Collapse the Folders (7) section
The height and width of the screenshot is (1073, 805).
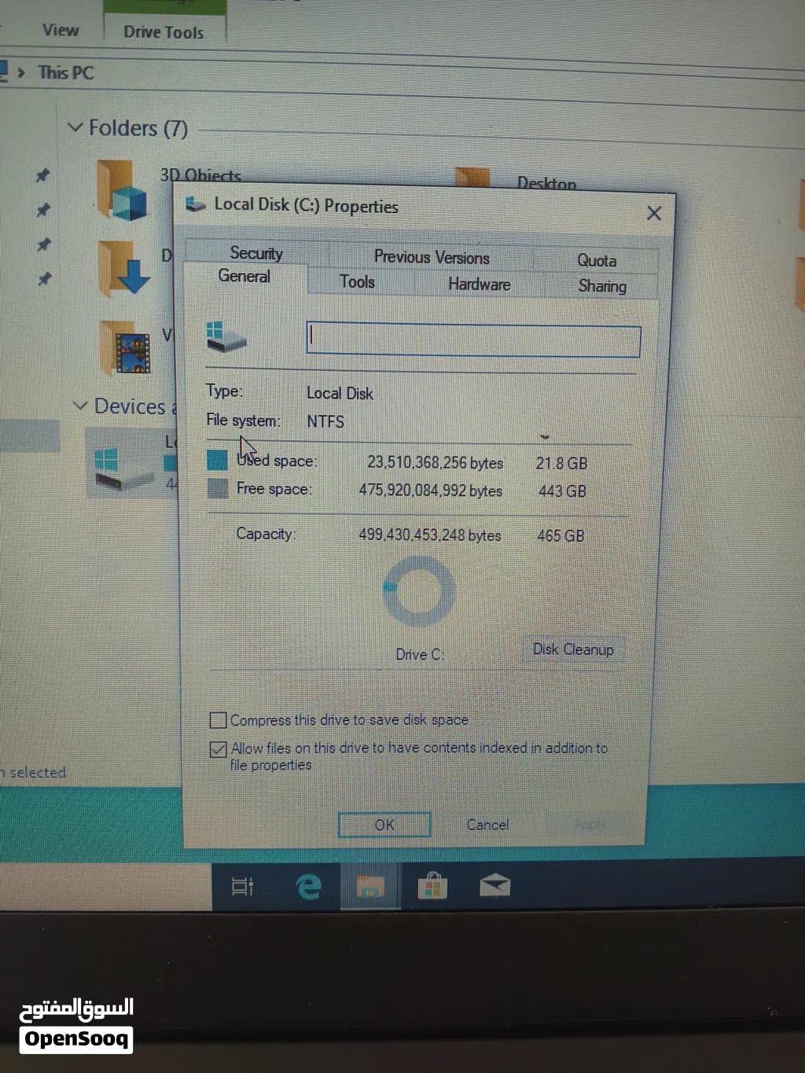(x=75, y=127)
